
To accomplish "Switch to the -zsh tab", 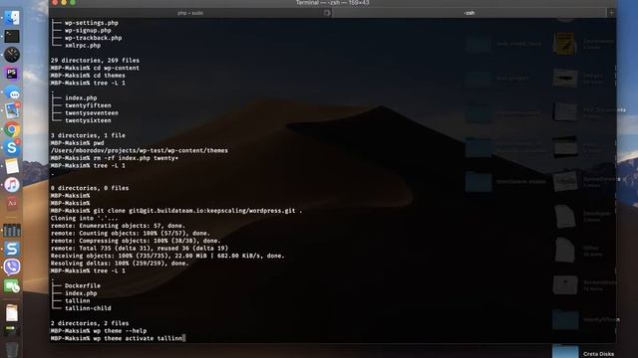I will (470, 13).
